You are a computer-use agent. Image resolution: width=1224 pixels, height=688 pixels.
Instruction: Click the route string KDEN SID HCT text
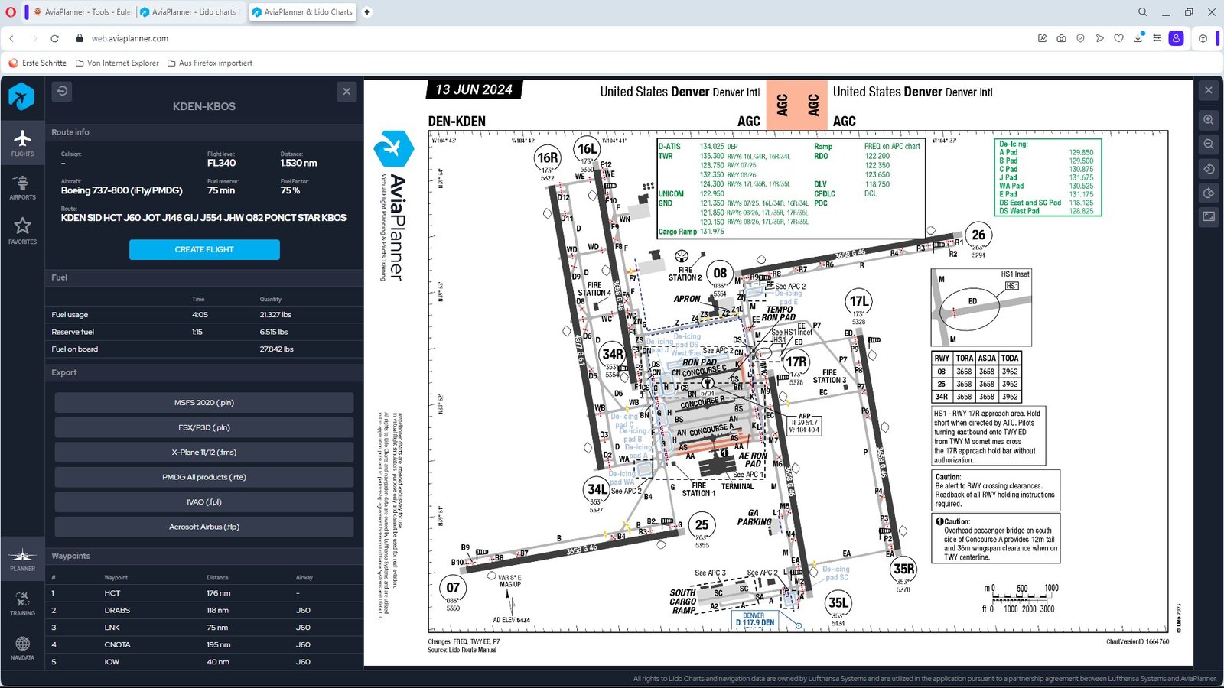coord(203,218)
